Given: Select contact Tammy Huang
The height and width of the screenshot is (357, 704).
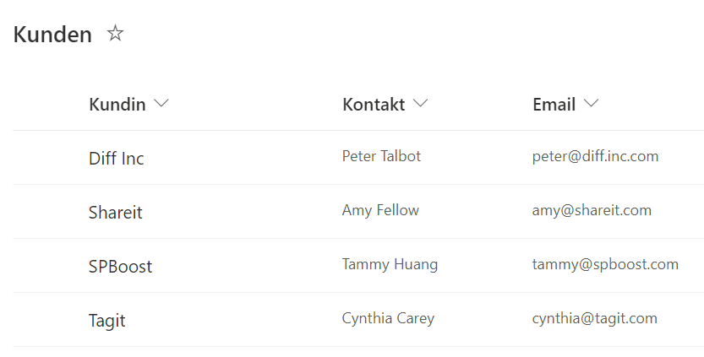Looking at the screenshot, I should coord(390,264).
